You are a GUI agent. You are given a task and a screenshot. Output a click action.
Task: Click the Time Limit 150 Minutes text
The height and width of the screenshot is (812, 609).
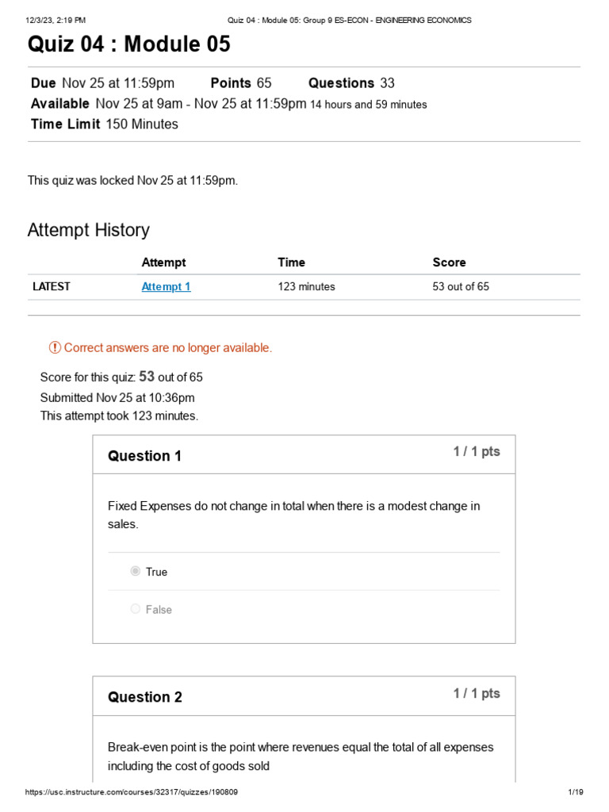point(105,124)
